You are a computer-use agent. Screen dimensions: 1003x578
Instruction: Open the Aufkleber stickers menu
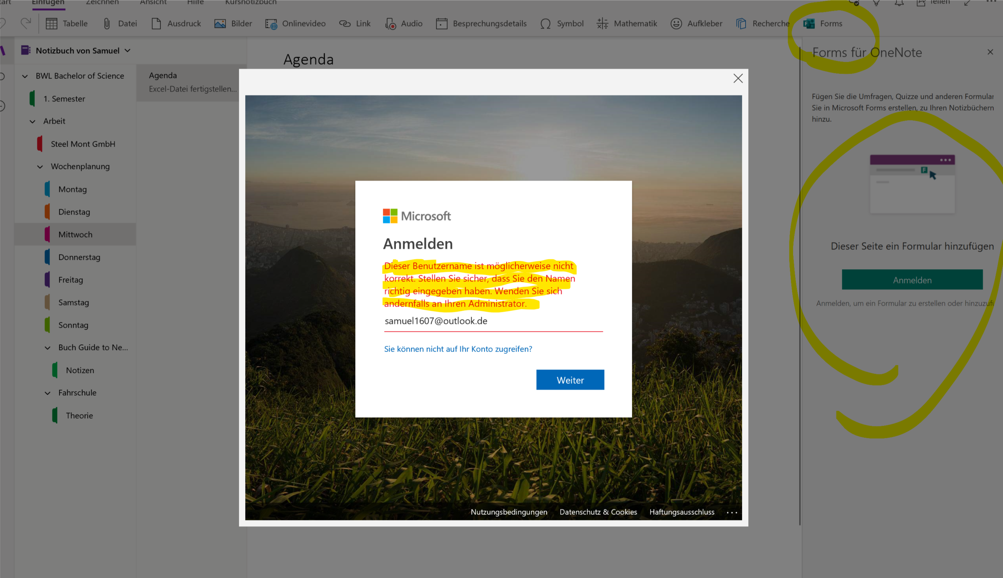(696, 23)
